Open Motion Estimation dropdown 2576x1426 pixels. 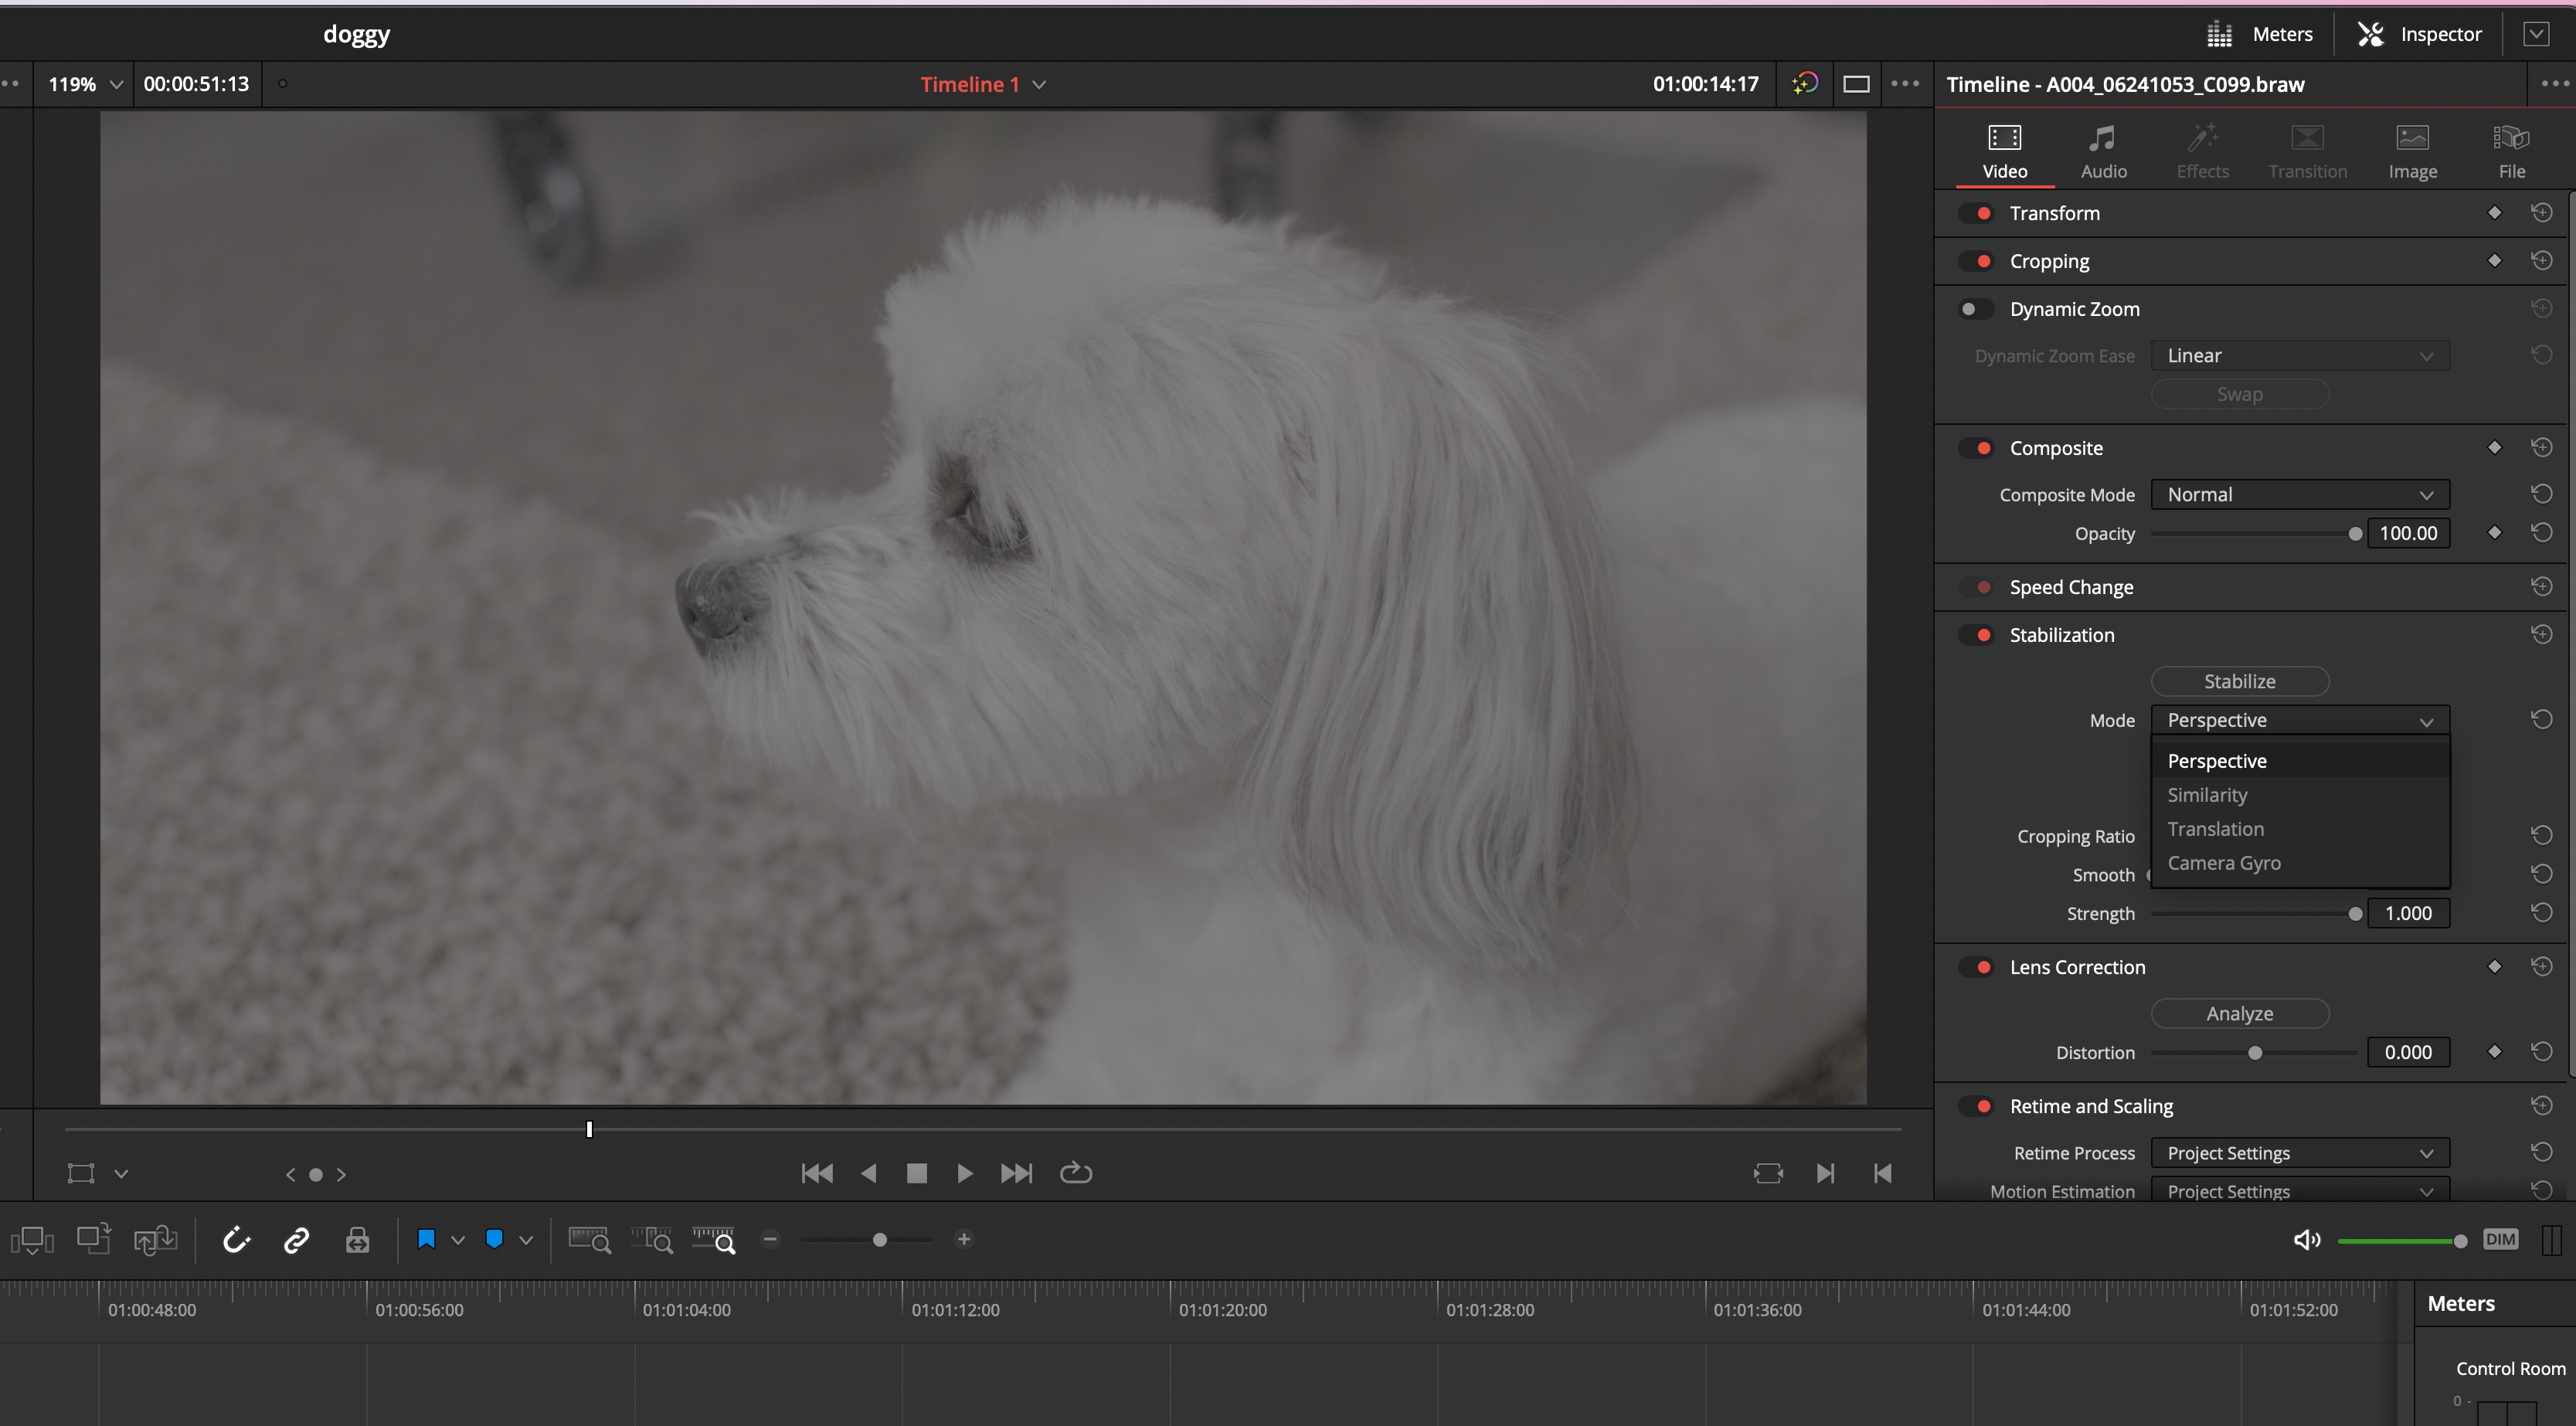tap(2300, 1190)
